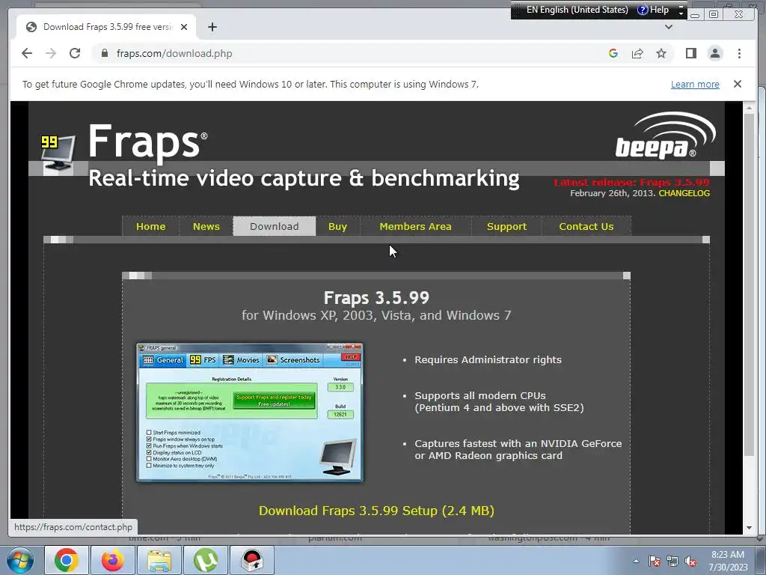Open Chrome from the taskbar
766x575 pixels.
pos(67,560)
